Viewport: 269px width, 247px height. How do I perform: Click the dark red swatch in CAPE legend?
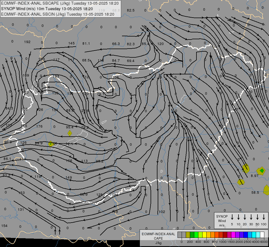(225, 235)
